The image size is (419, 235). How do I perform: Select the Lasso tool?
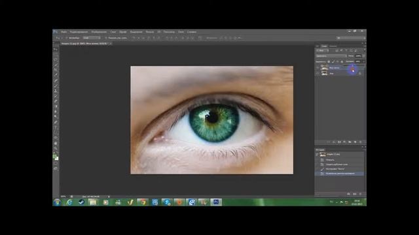[56, 59]
